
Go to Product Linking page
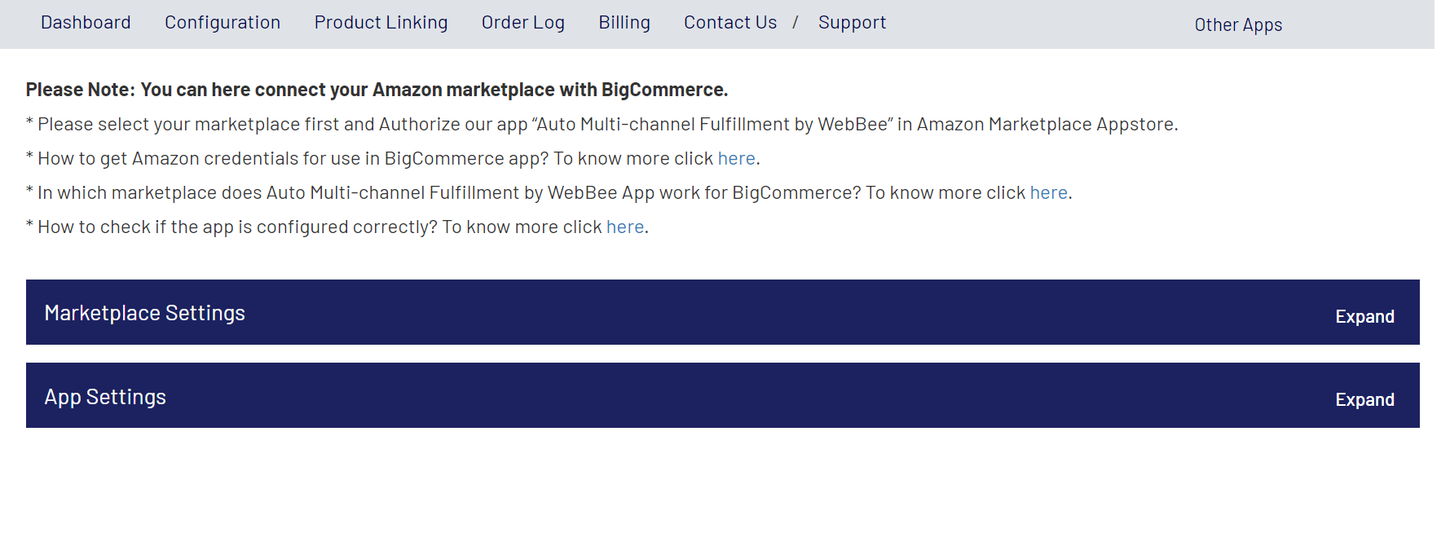coord(381,23)
